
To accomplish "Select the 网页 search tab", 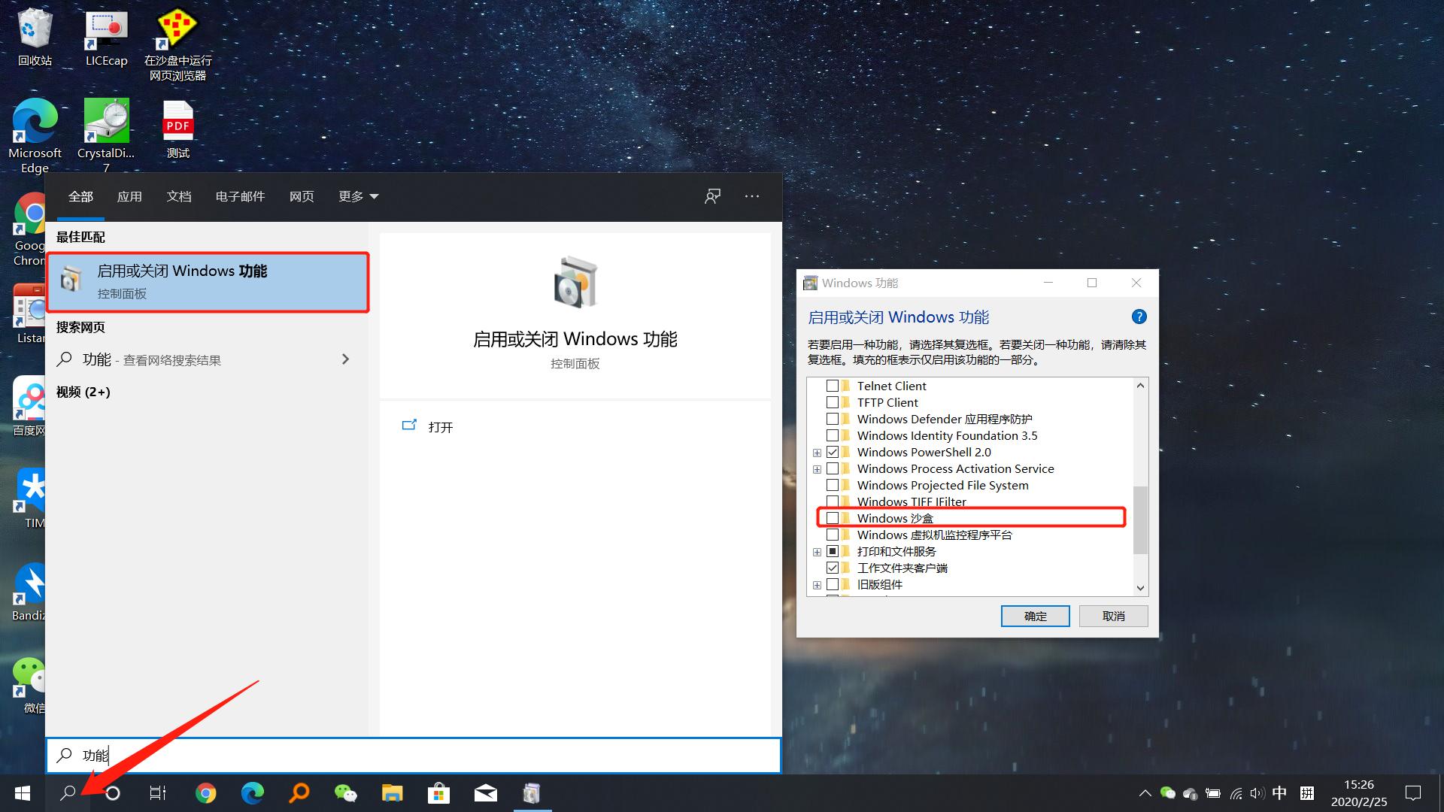I will point(302,196).
